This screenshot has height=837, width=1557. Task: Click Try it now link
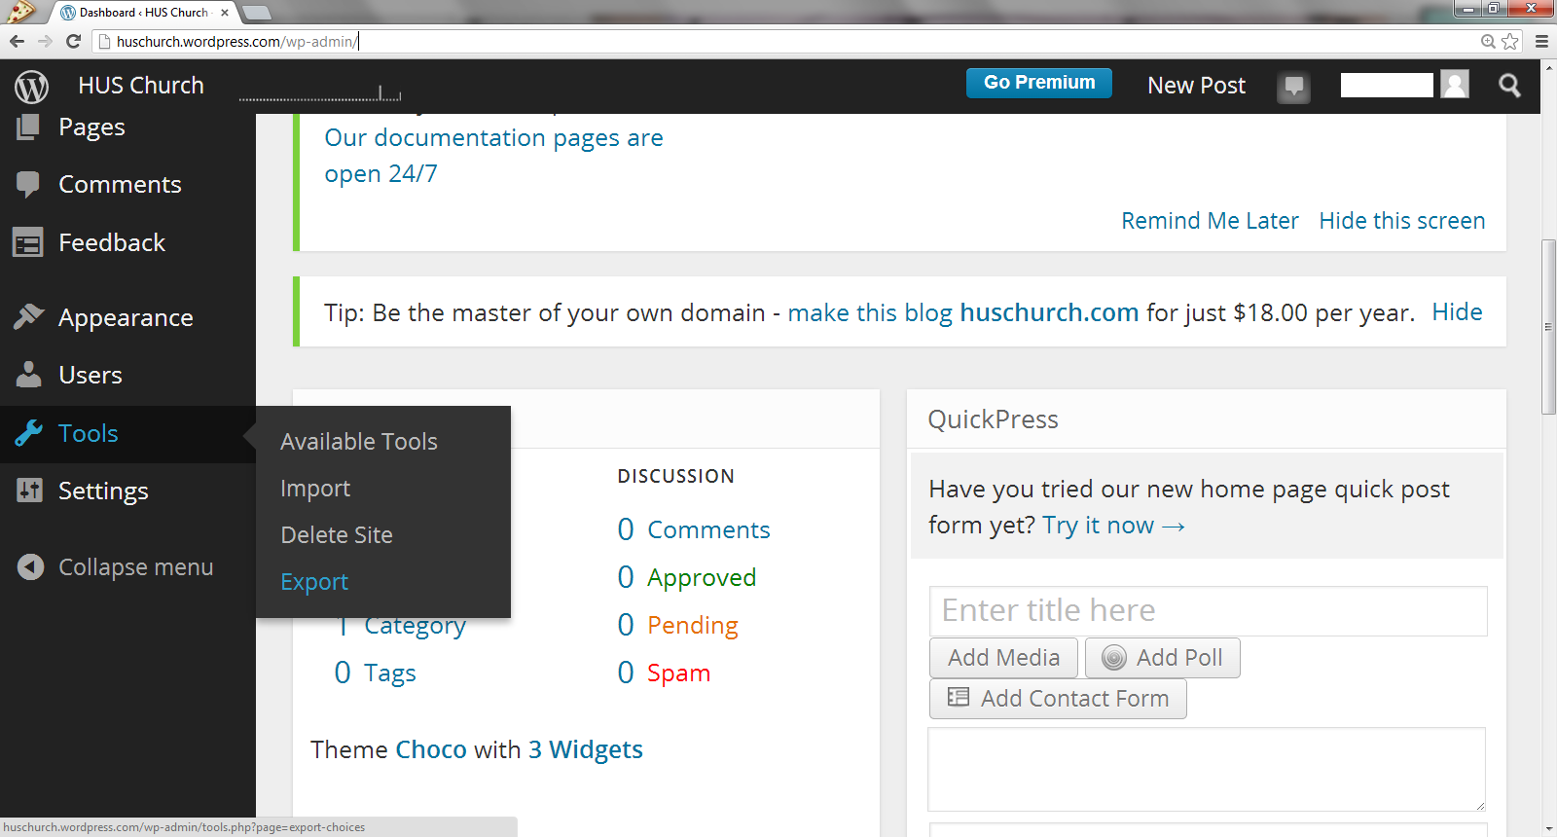pyautogui.click(x=1114, y=526)
